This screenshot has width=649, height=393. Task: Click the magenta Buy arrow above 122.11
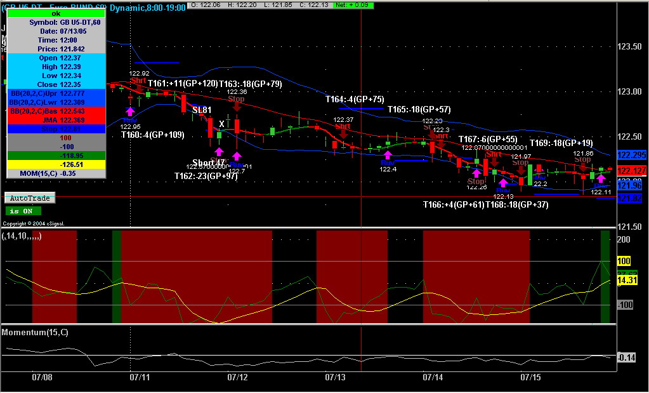click(600, 178)
